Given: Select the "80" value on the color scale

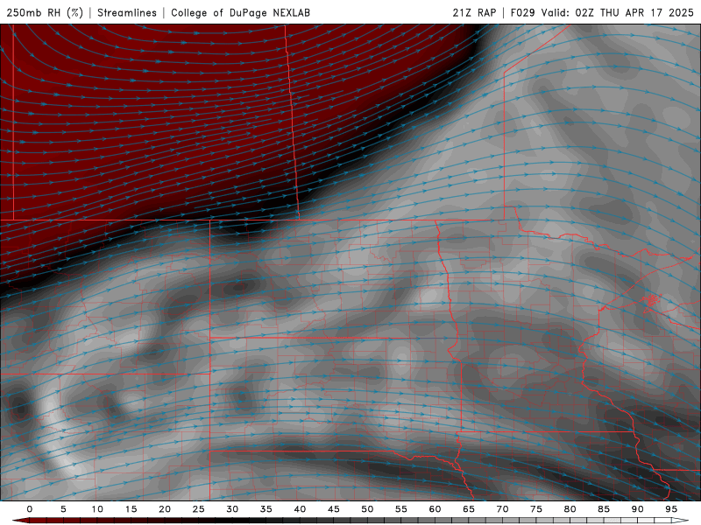Looking at the screenshot, I should (x=570, y=509).
